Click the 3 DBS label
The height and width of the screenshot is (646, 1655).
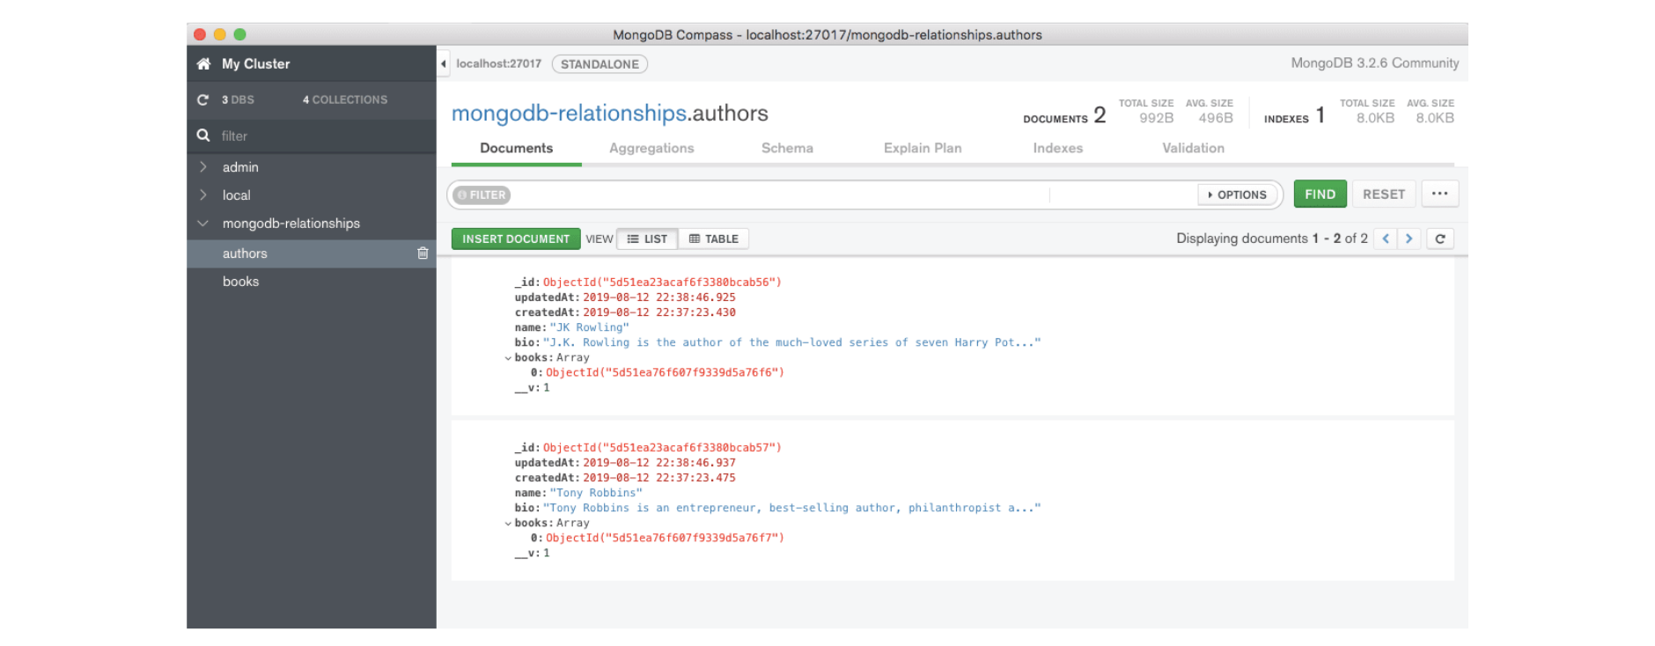[x=238, y=99]
